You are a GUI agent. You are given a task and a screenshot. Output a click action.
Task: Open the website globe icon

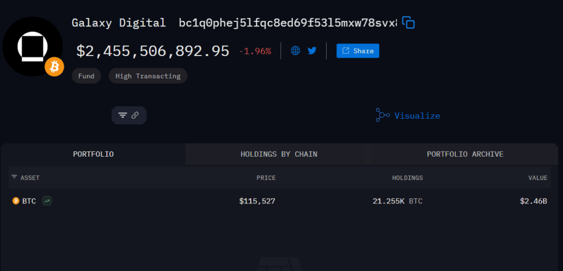pyautogui.click(x=295, y=51)
